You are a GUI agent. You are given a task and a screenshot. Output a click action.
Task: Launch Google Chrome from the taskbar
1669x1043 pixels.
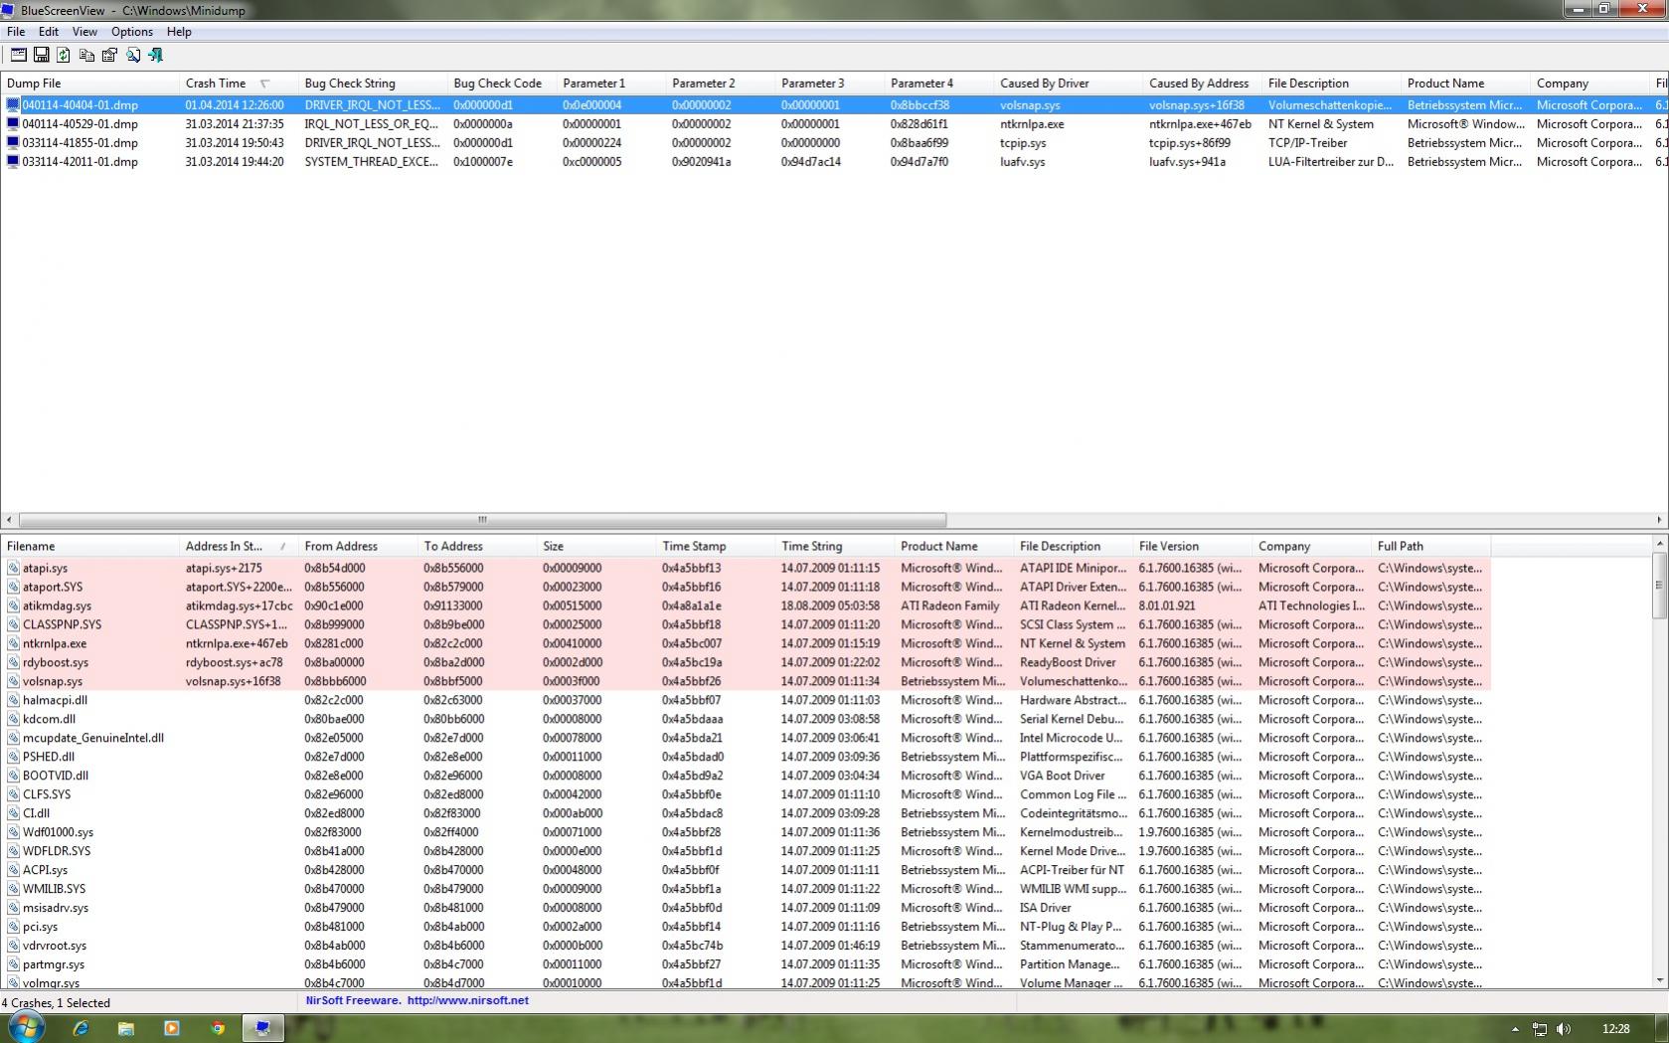tap(218, 1028)
